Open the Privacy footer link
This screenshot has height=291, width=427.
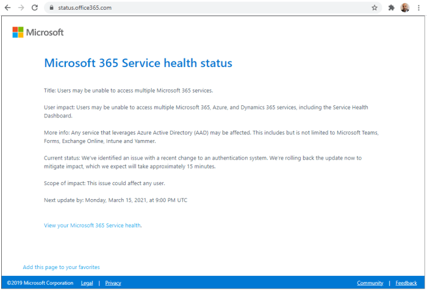tap(113, 283)
